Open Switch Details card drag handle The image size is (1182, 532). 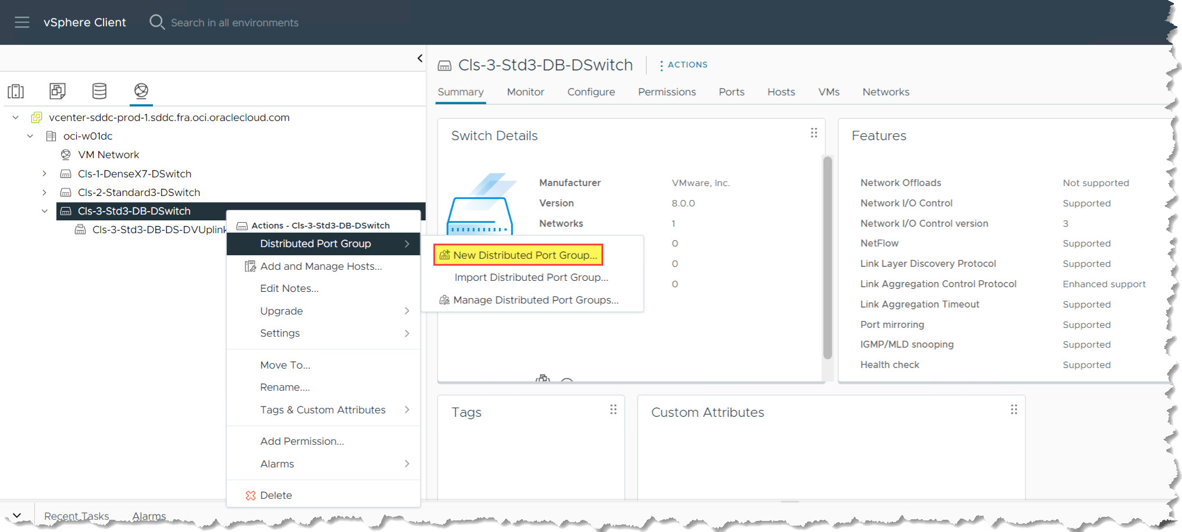[x=814, y=133]
